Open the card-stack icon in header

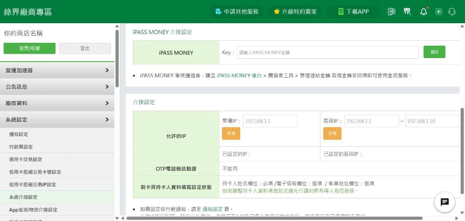[x=392, y=12]
